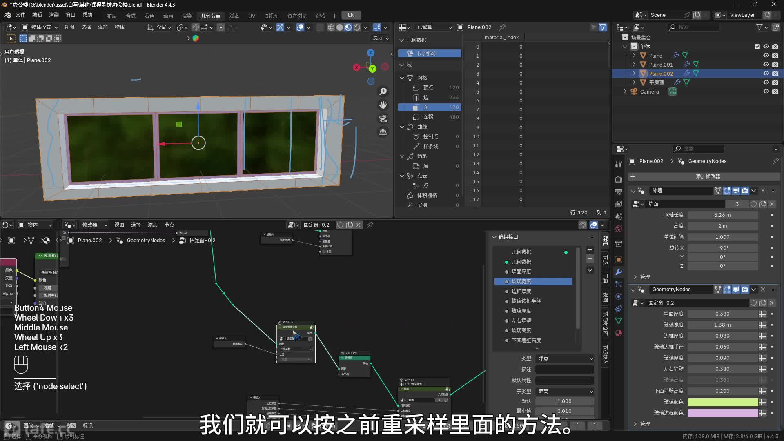Open the World properties tab
The height and width of the screenshot is (441, 784).
tap(619, 228)
